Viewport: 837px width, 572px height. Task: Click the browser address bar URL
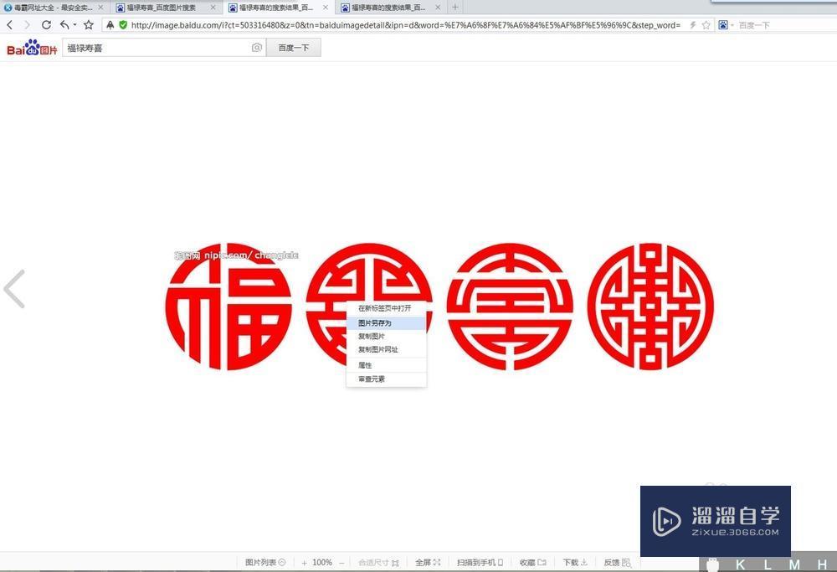point(406,25)
